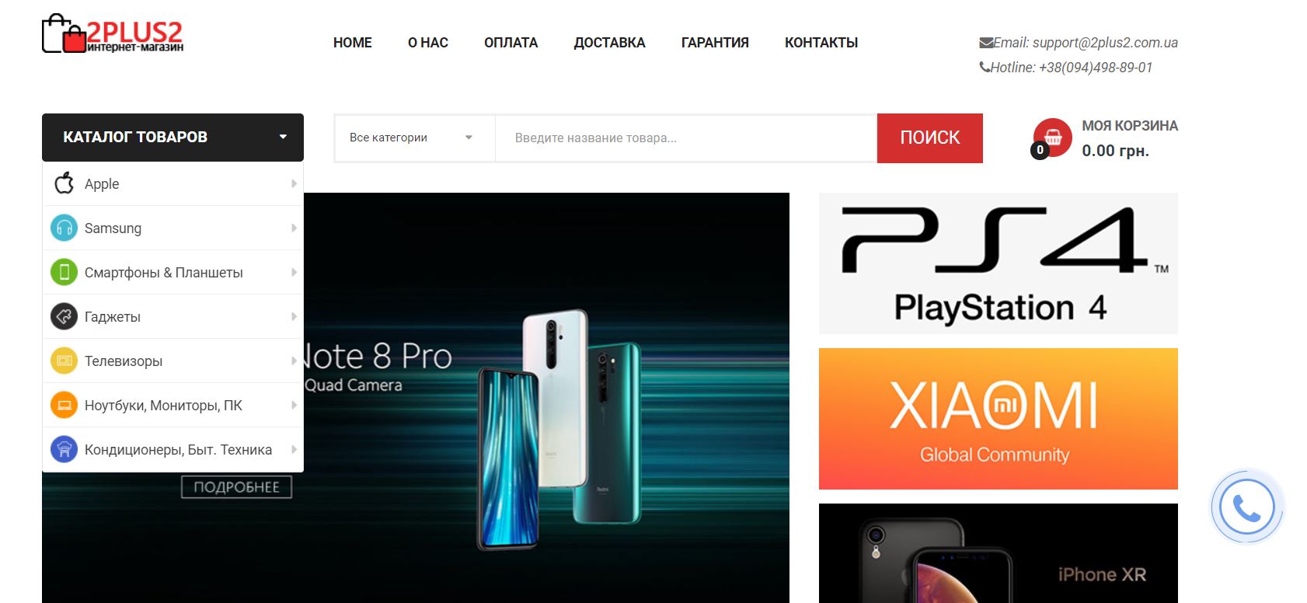1307x603 pixels.
Task: Go to the Гарантия page
Action: pos(715,43)
